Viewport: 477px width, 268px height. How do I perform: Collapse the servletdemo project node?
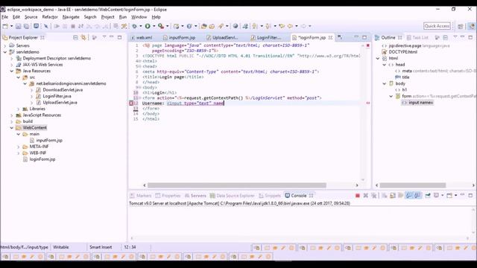pyautogui.click(x=5, y=52)
